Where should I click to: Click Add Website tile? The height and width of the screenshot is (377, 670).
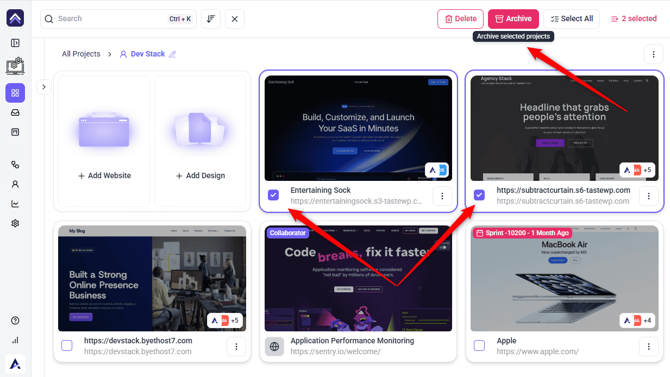pos(104,141)
